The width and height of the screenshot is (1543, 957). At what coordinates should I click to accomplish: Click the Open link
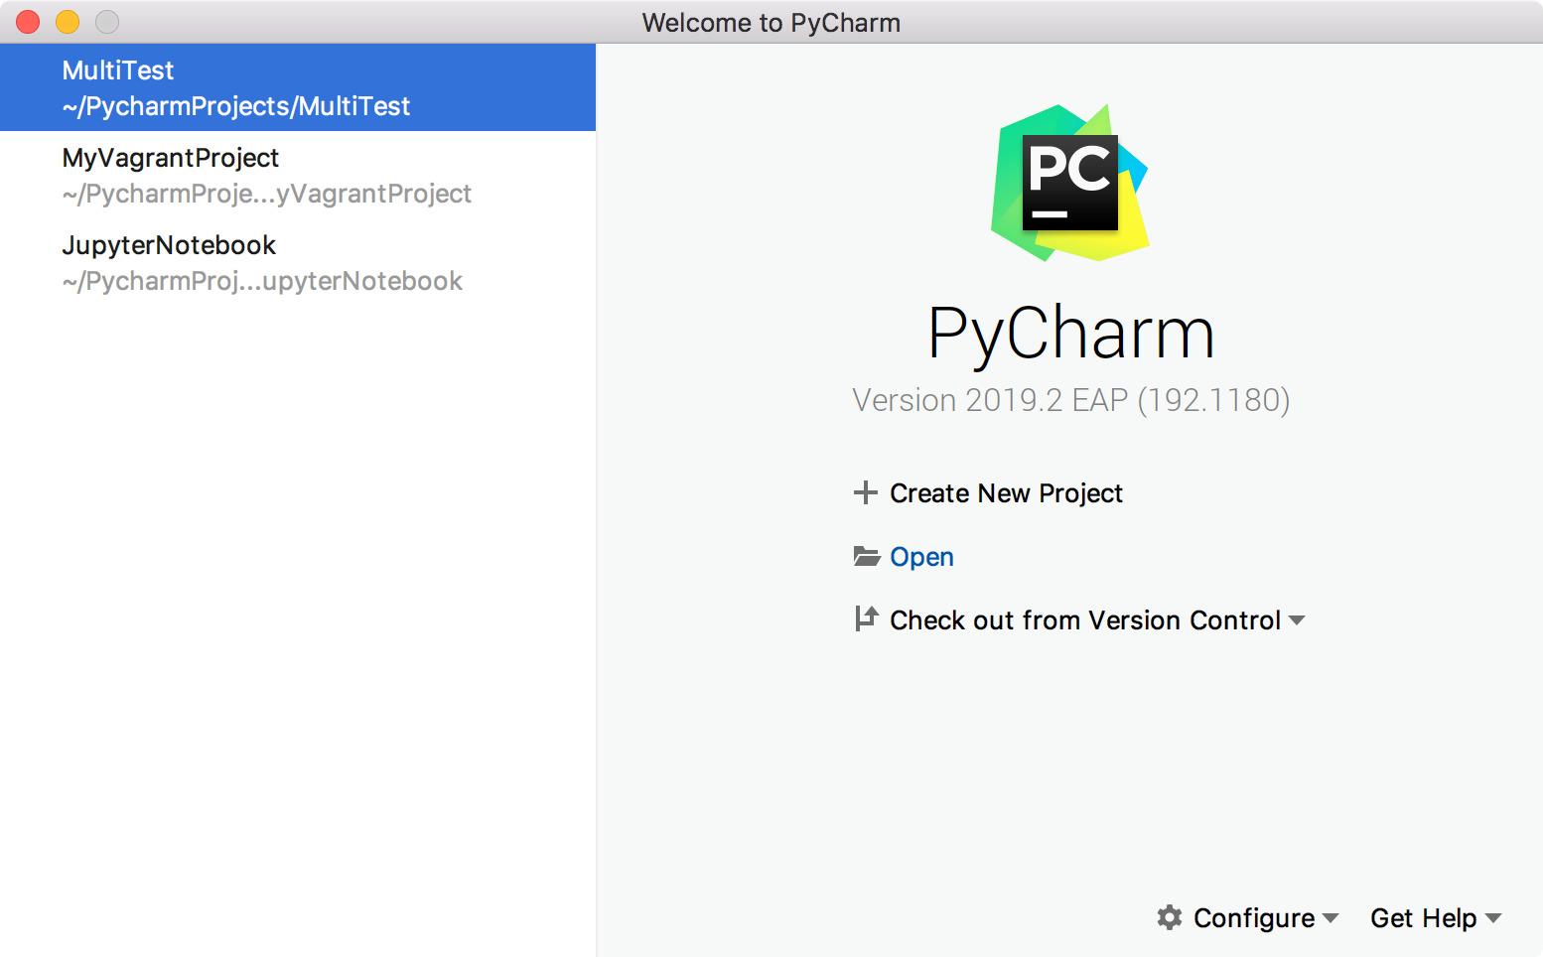point(921,557)
